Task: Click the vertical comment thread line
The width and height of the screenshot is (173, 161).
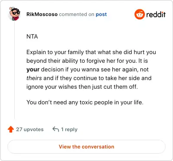Action: point(14,70)
